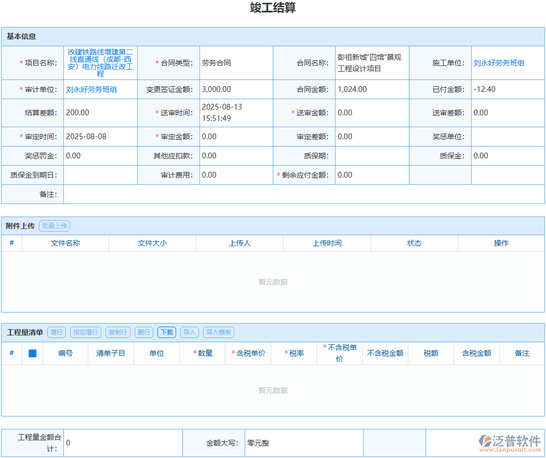Click 删行 to delete rows

(144, 332)
